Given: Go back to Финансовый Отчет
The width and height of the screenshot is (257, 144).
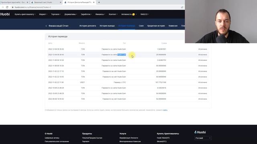Looking at the screenshot, I should tap(58, 26).
